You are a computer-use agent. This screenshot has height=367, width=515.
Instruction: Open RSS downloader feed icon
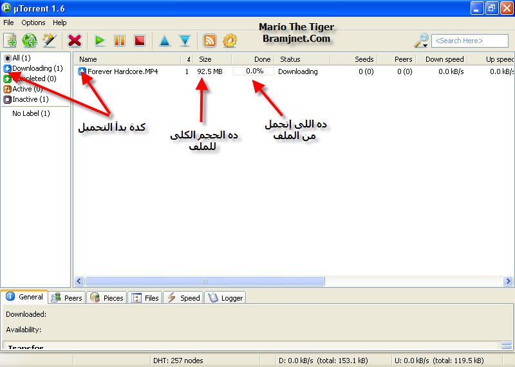pos(210,41)
